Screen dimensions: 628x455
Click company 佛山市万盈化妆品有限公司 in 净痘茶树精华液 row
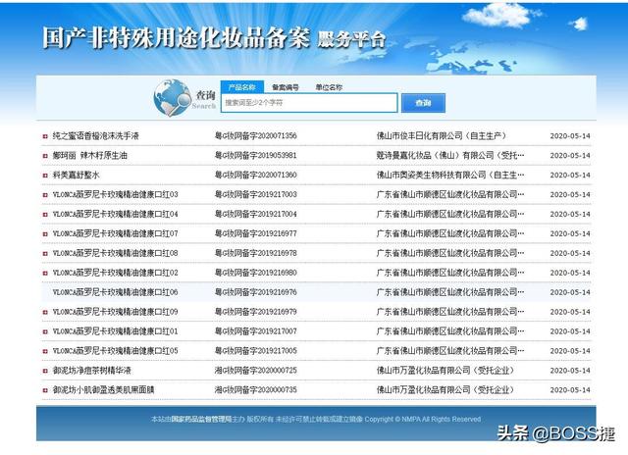click(445, 371)
